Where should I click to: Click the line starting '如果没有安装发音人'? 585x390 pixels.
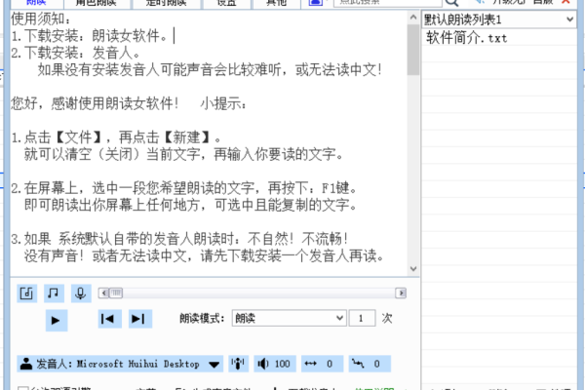[x=210, y=69]
